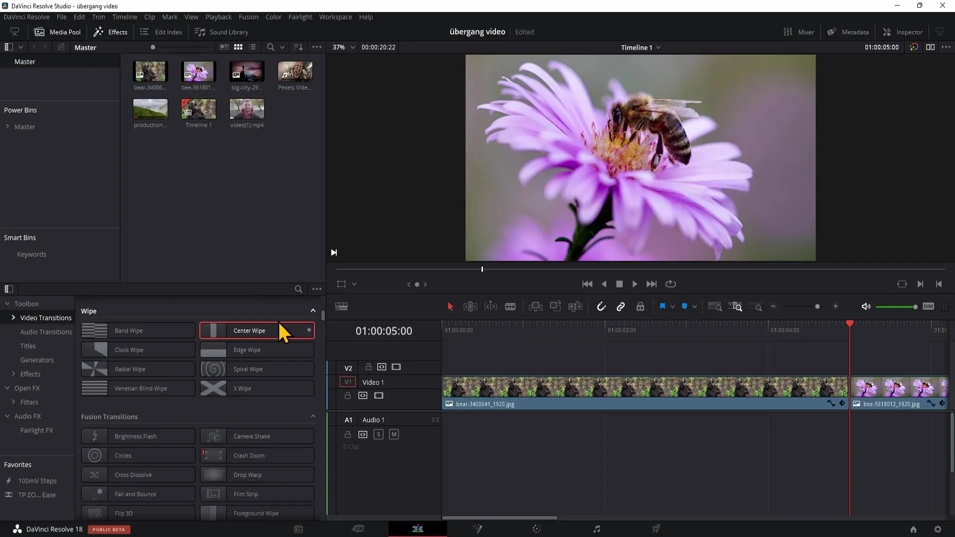
Task: Open the Fusion menu in menu bar
Action: point(248,16)
